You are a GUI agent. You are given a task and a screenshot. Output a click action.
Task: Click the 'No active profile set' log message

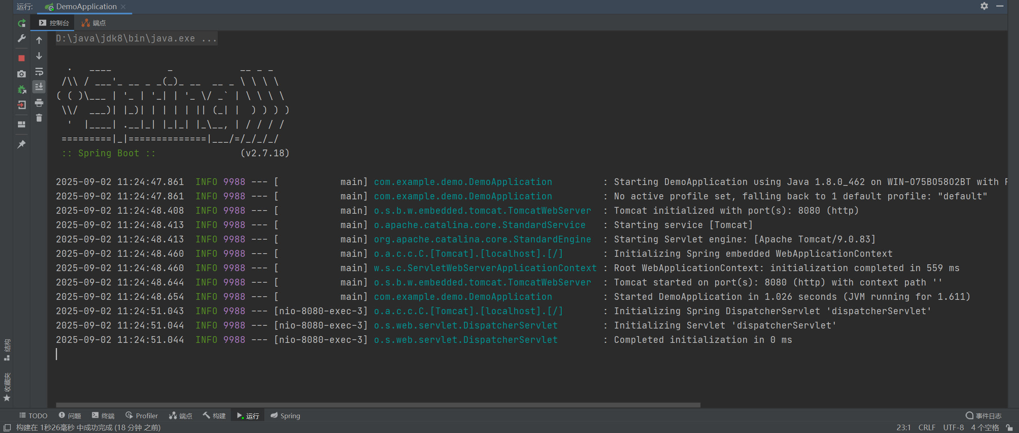(801, 196)
